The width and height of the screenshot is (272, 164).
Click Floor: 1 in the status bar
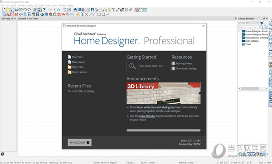tap(131, 163)
